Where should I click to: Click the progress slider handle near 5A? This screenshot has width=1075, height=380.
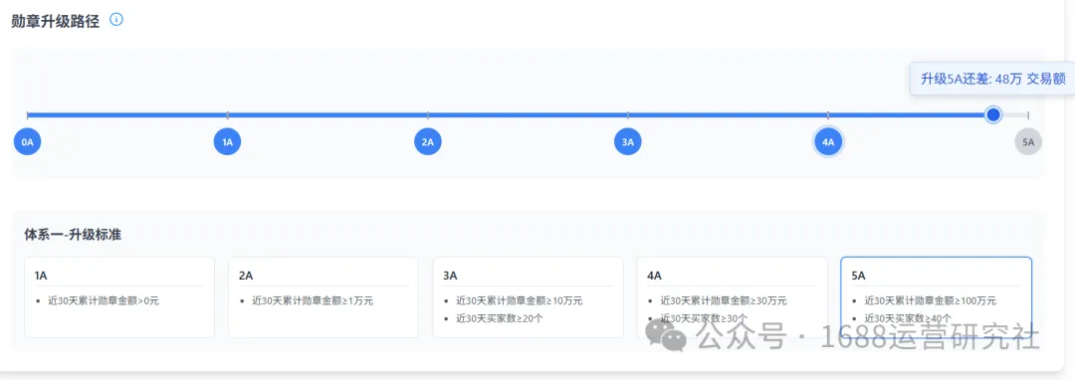992,114
